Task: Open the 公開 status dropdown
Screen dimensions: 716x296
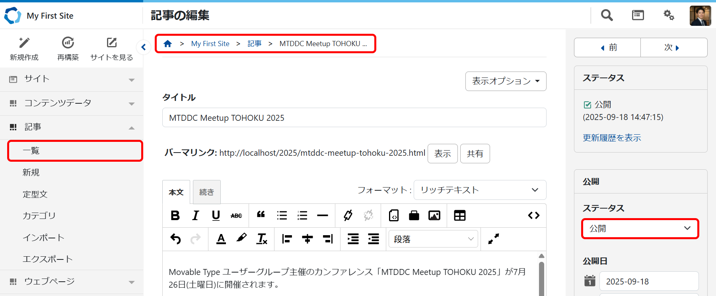Action: tap(640, 228)
